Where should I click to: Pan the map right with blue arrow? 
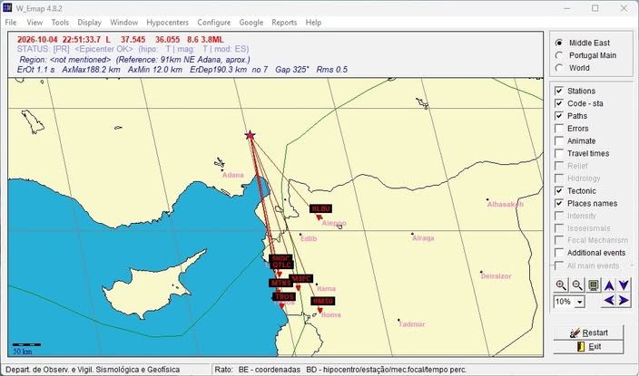click(624, 300)
